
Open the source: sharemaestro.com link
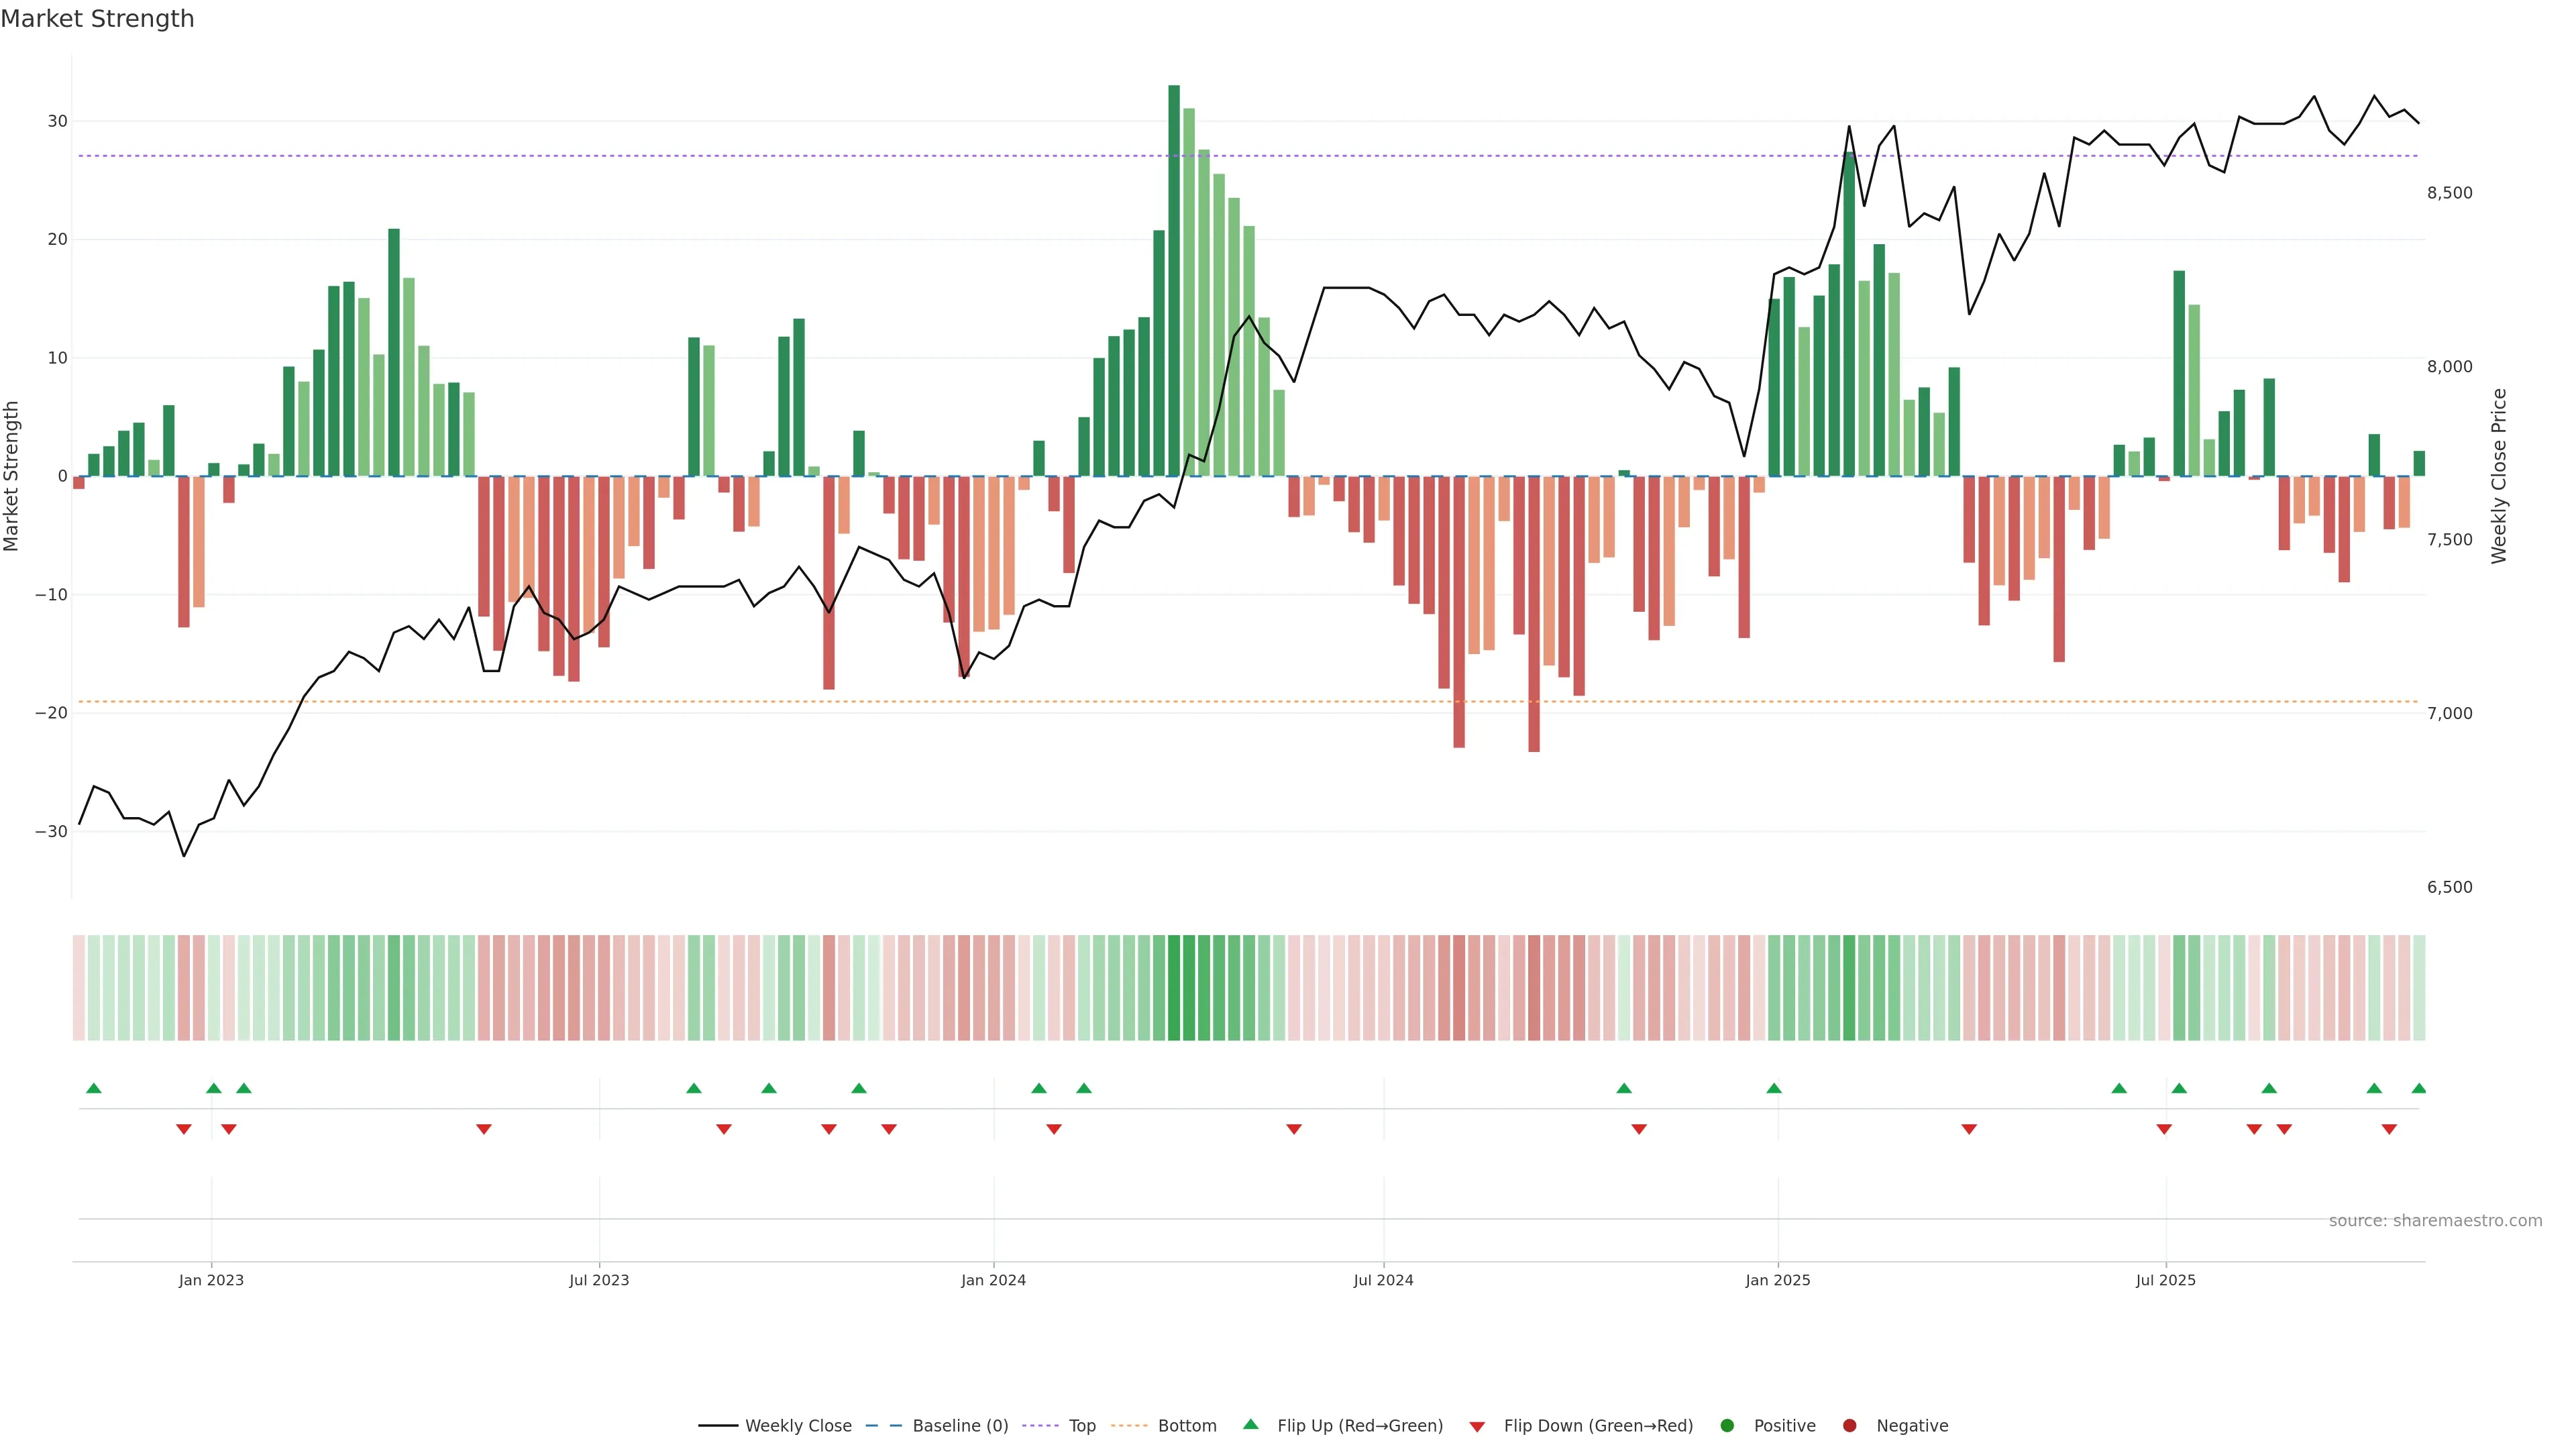pyautogui.click(x=2435, y=1221)
